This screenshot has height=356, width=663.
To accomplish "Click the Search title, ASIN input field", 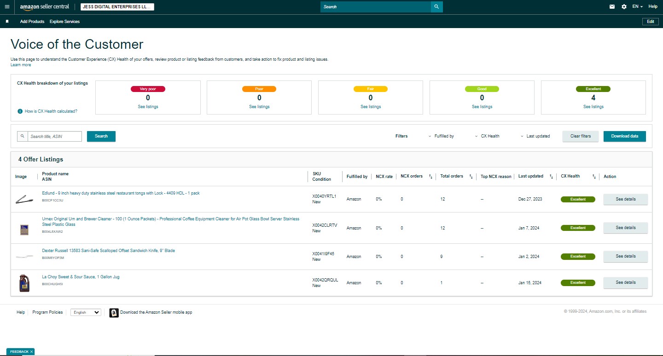I will pyautogui.click(x=55, y=137).
